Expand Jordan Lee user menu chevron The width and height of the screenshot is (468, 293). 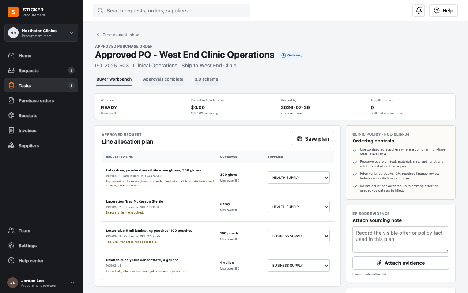[x=72, y=282]
